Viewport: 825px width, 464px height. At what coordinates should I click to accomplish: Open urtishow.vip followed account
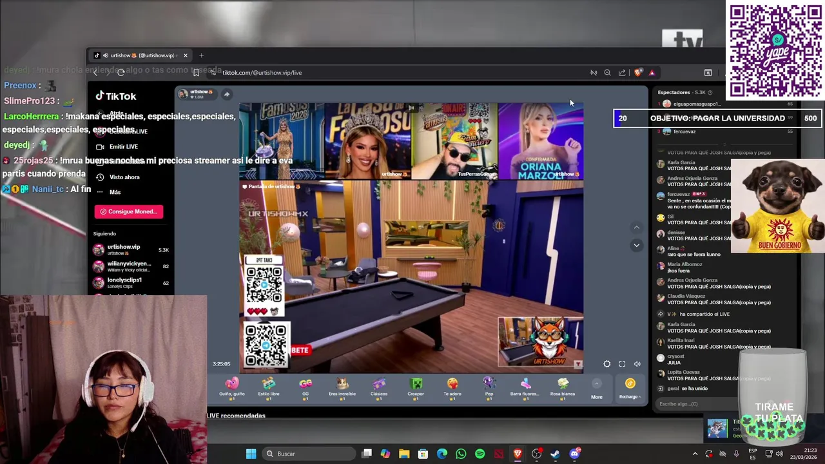click(131, 249)
